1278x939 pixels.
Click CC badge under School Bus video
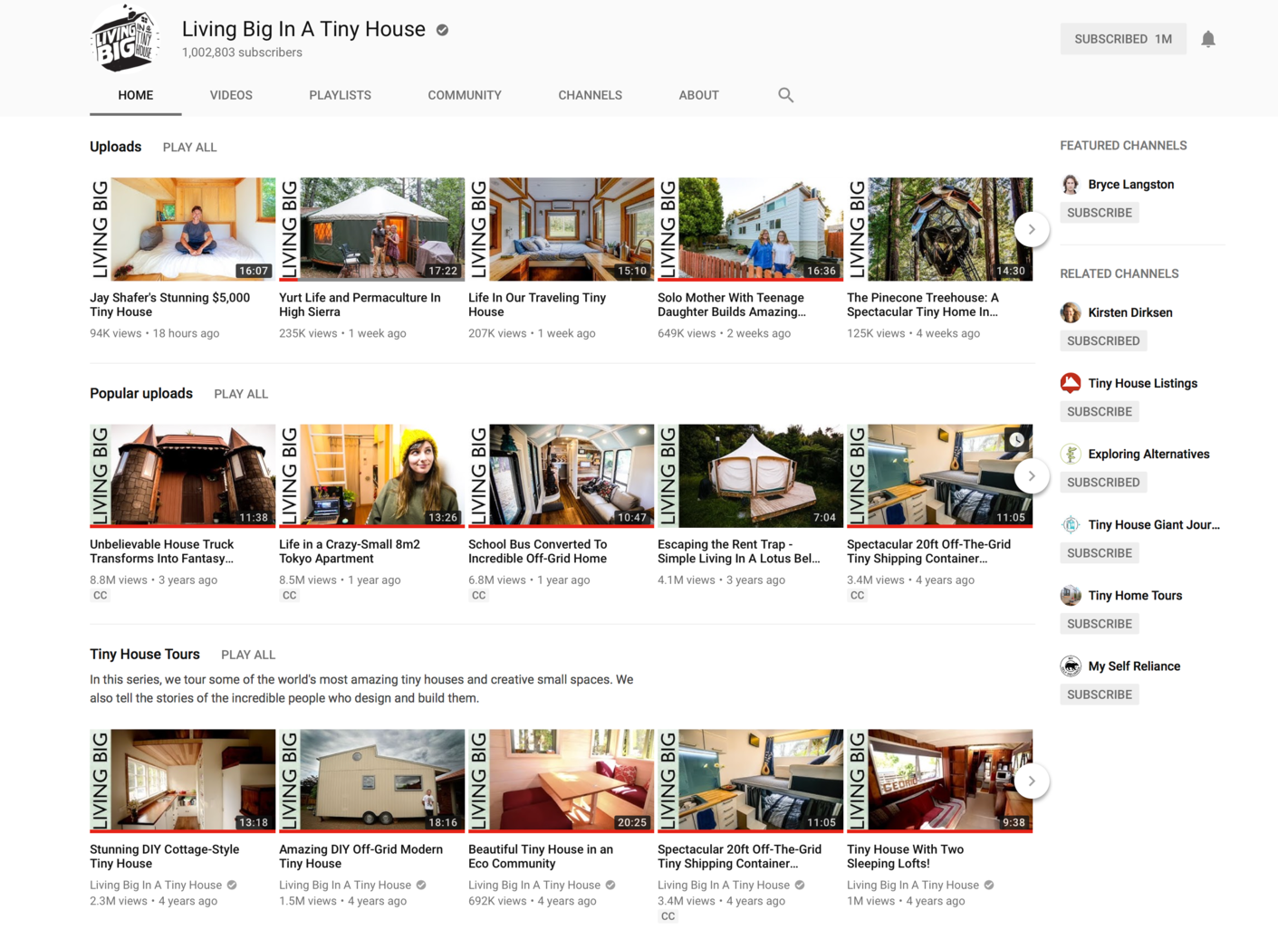pos(478,595)
